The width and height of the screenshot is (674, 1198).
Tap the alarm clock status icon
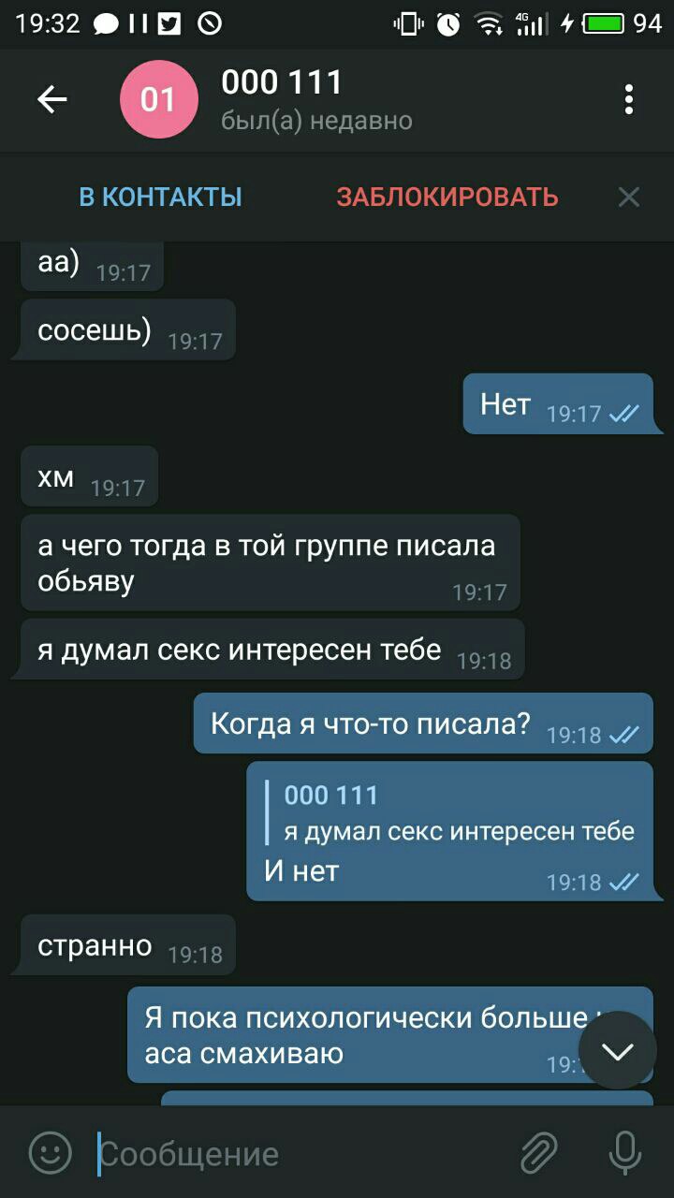click(449, 23)
